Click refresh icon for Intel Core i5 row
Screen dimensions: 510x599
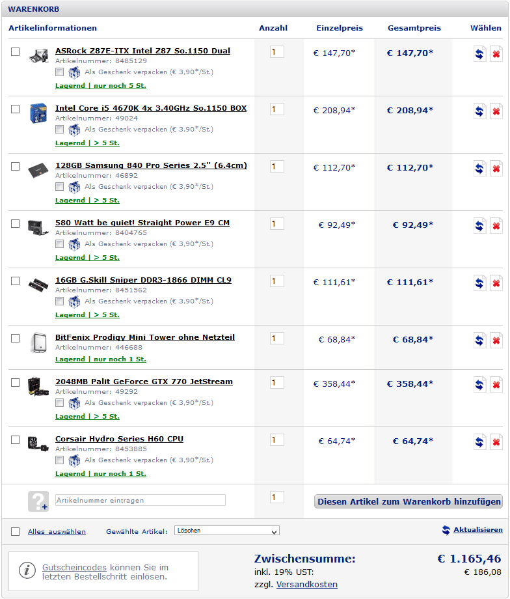point(479,111)
